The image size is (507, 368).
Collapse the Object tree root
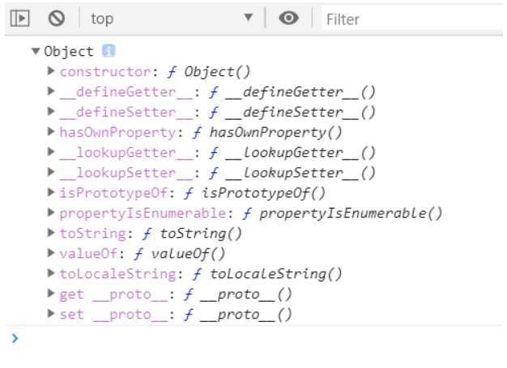(36, 52)
